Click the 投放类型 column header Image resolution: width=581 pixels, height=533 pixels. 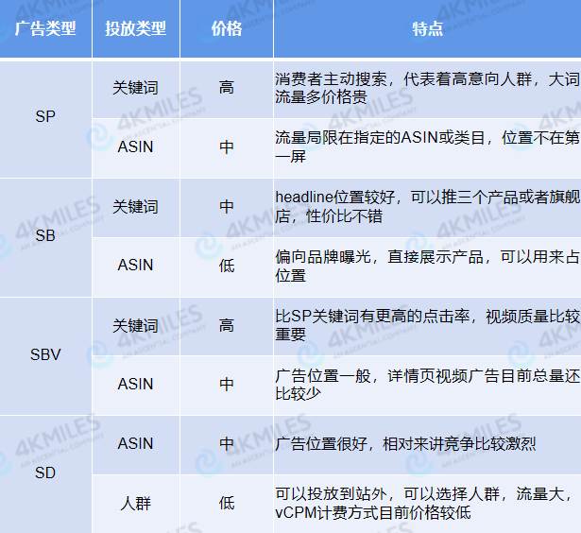135,29
